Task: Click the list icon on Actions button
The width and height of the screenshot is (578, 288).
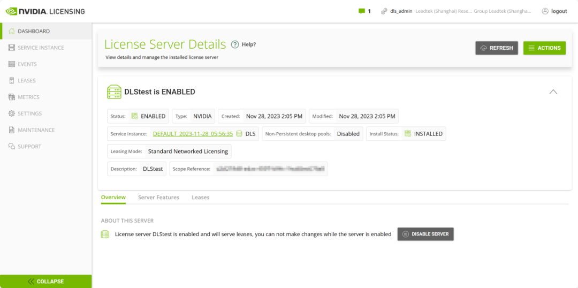Action: (531, 48)
